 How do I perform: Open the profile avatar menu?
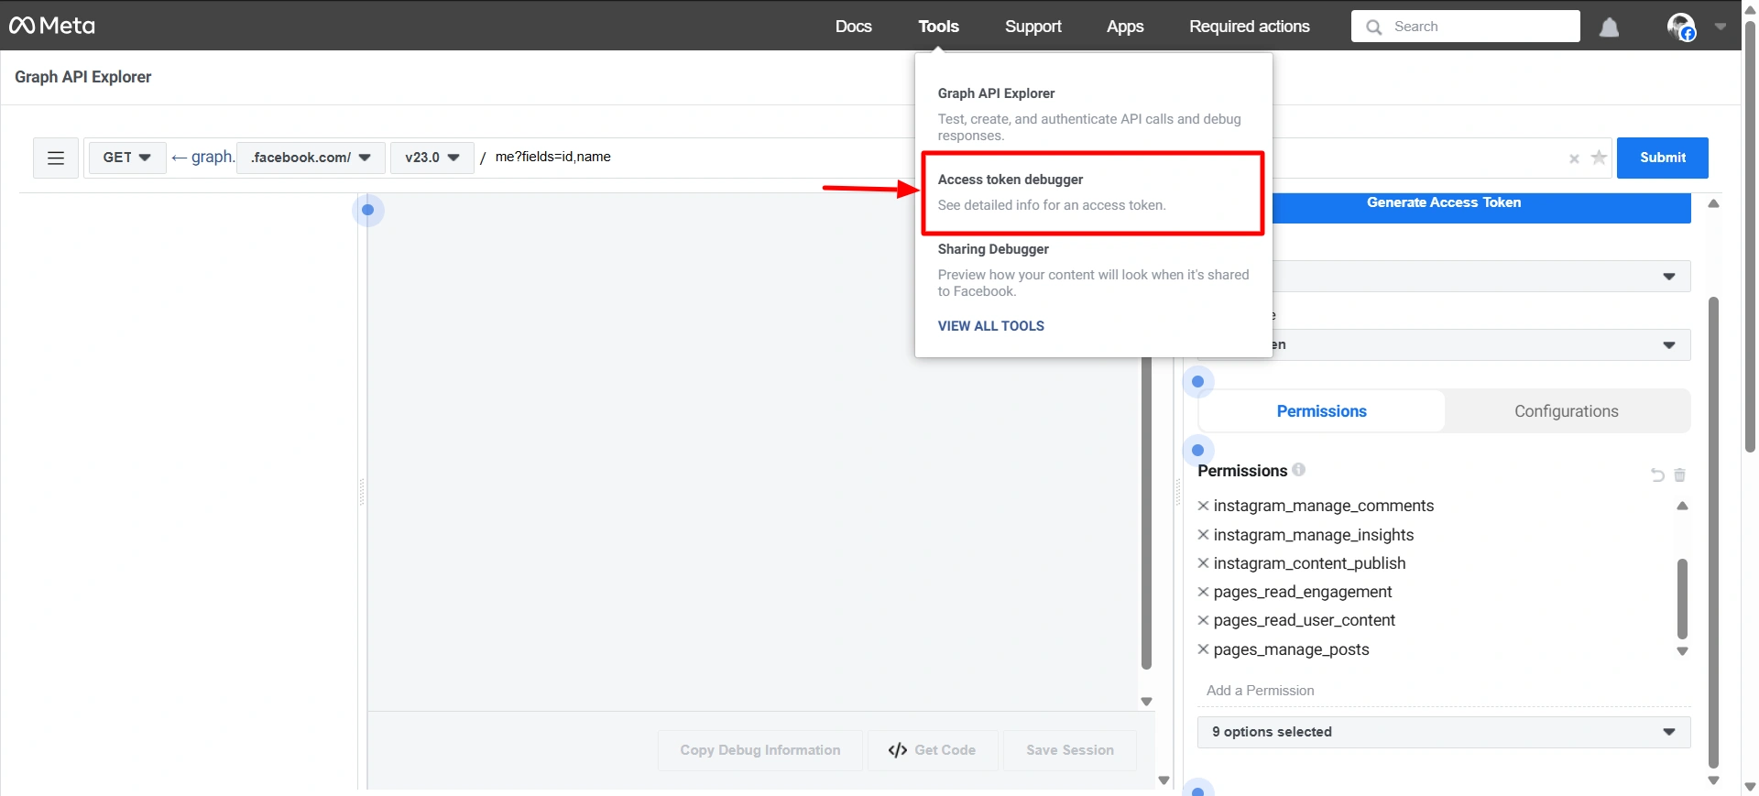point(1681,27)
